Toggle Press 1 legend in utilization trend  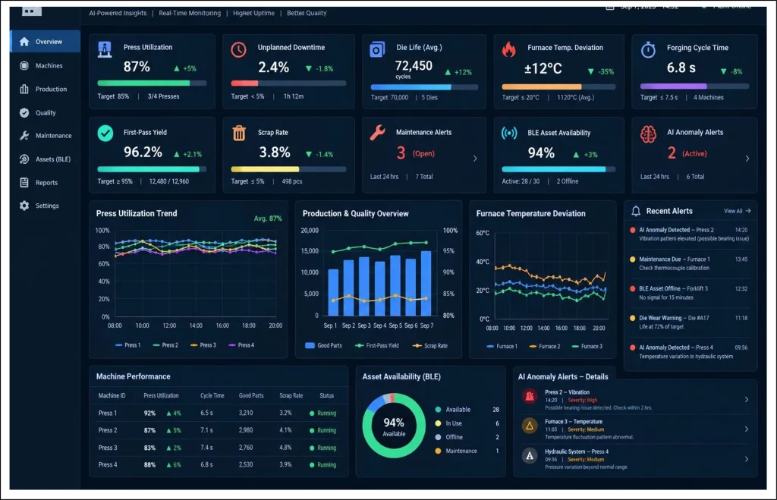coord(127,345)
